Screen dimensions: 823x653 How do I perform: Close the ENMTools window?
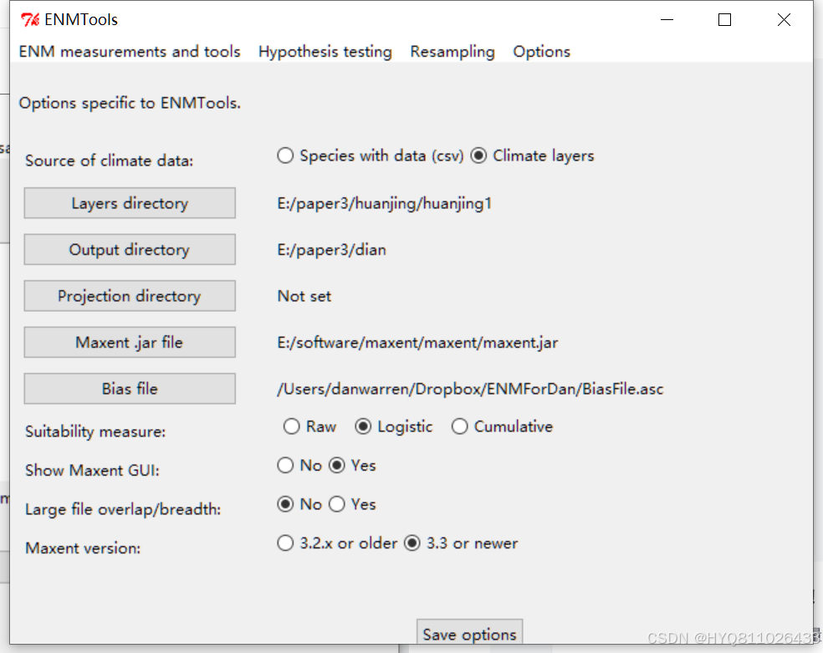(x=784, y=20)
